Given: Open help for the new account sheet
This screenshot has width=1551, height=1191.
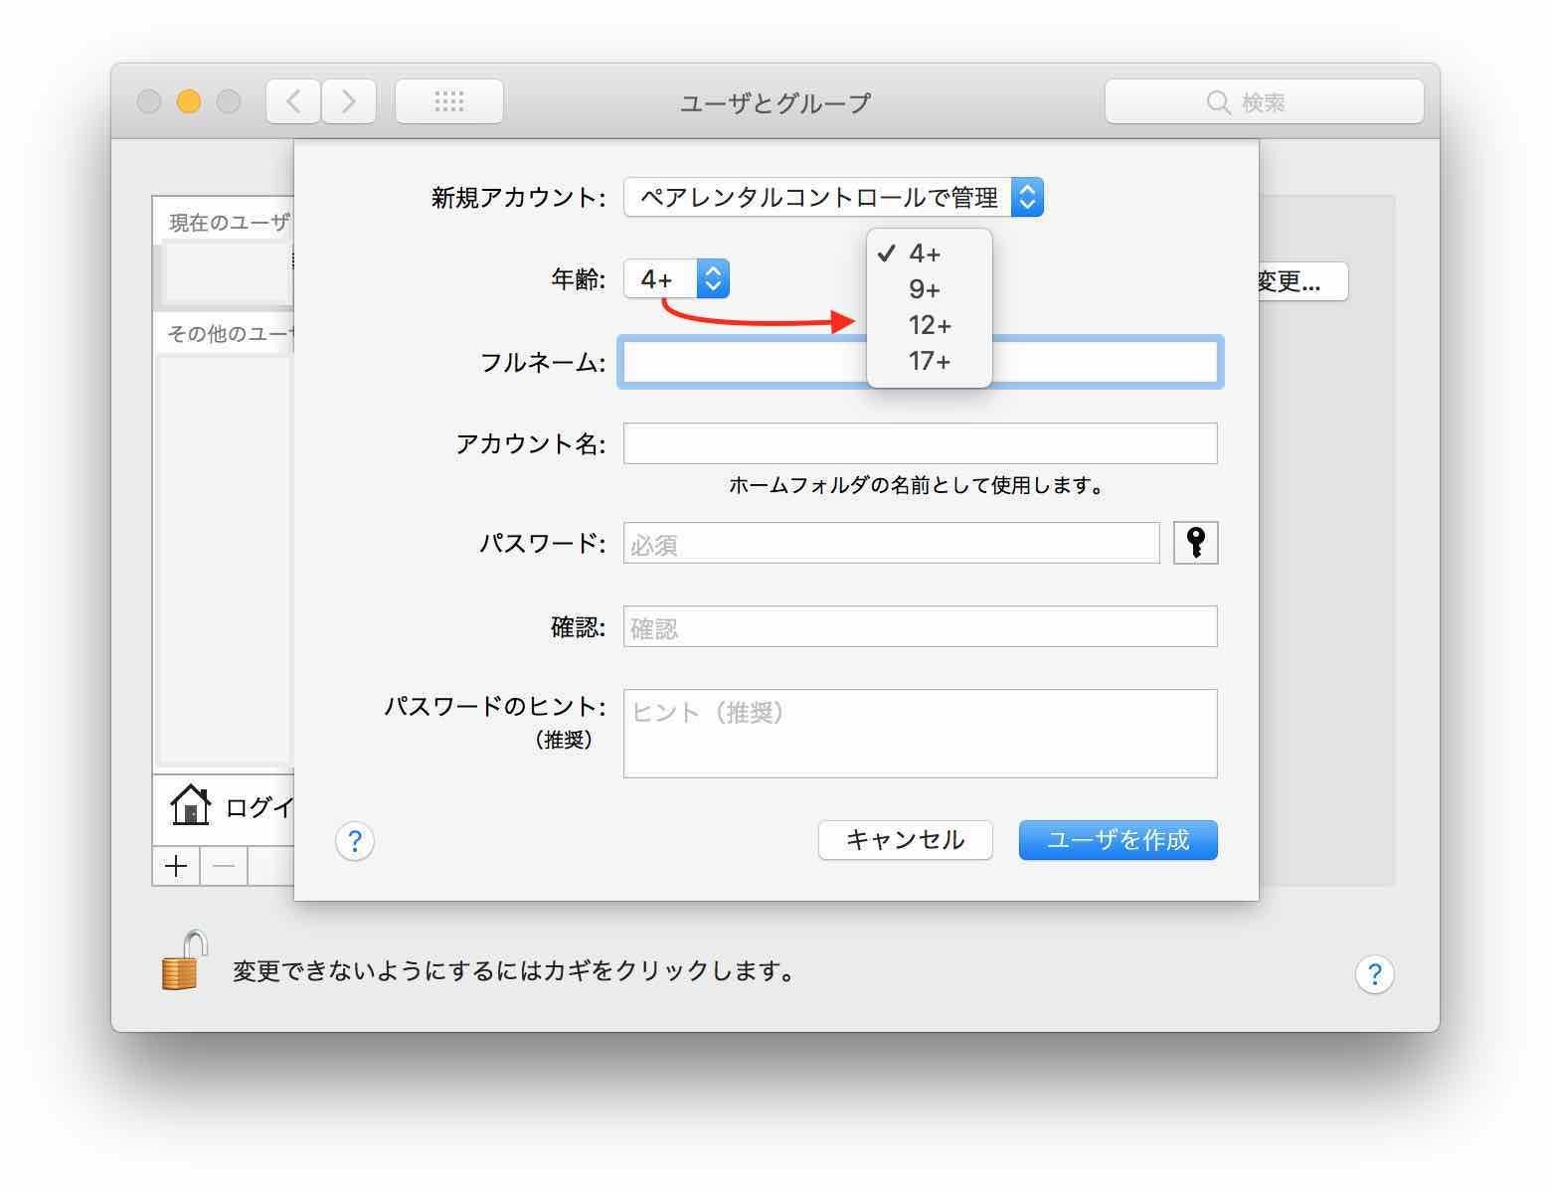Looking at the screenshot, I should click(355, 841).
